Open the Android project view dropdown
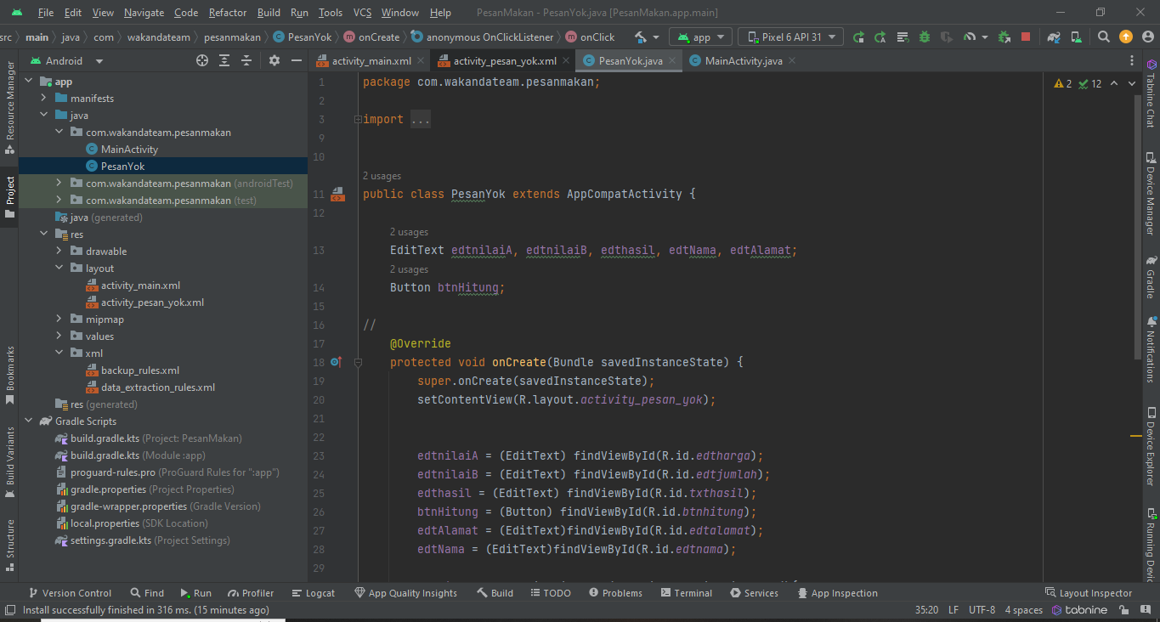This screenshot has height=622, width=1160. point(67,61)
